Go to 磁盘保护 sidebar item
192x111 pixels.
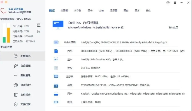click(x=23, y=85)
